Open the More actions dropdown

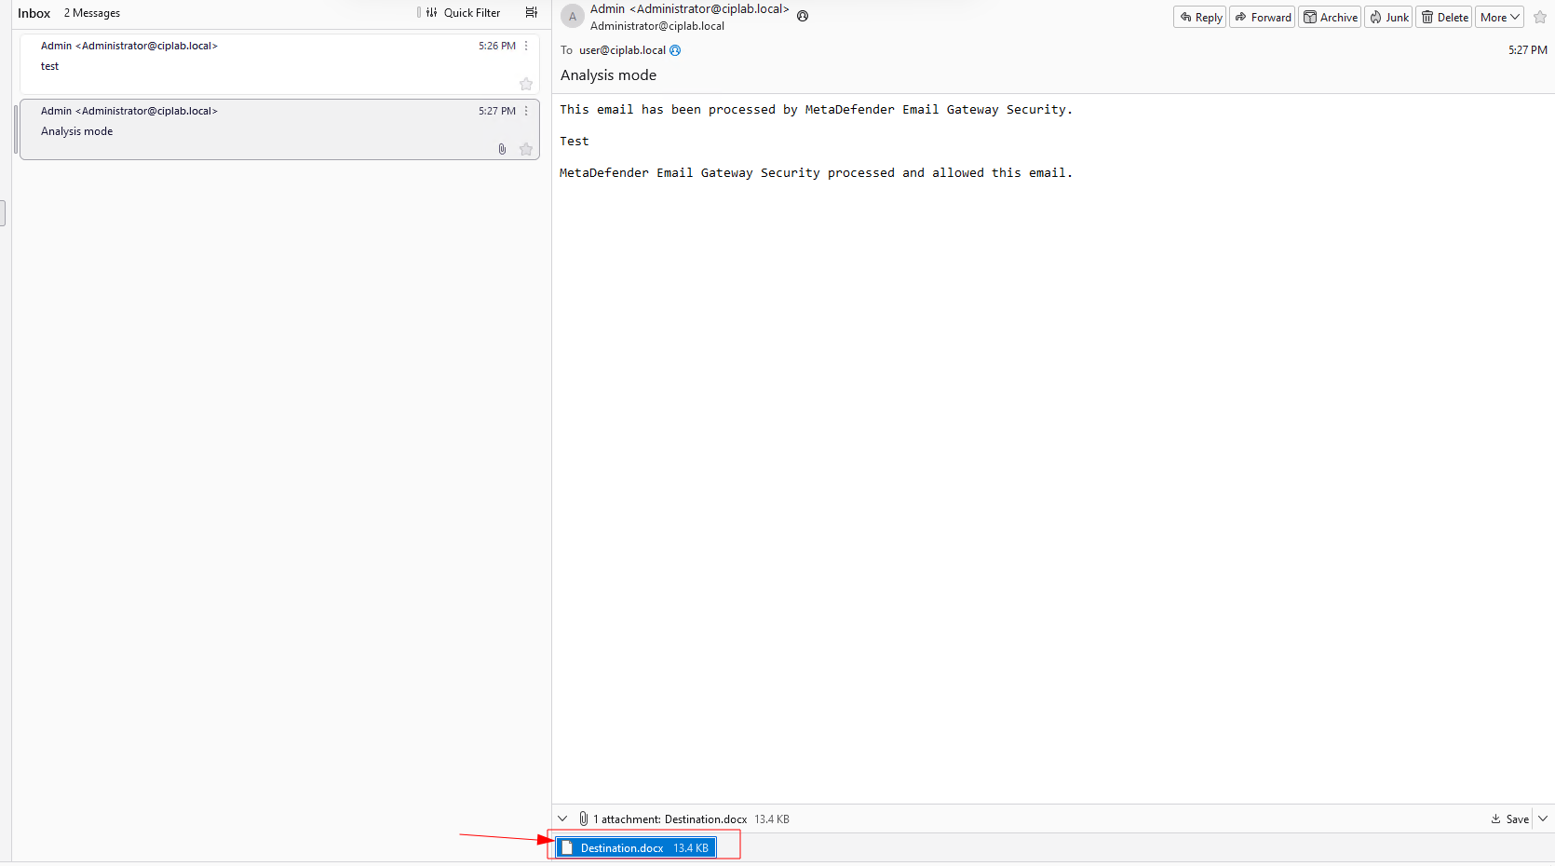pos(1500,17)
